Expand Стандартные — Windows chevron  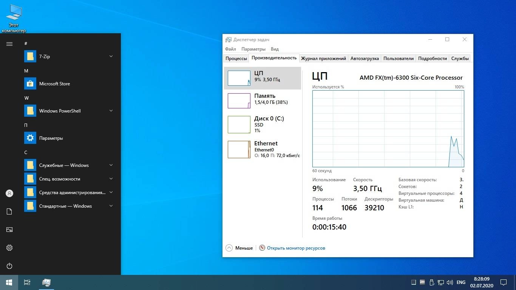coord(111,206)
